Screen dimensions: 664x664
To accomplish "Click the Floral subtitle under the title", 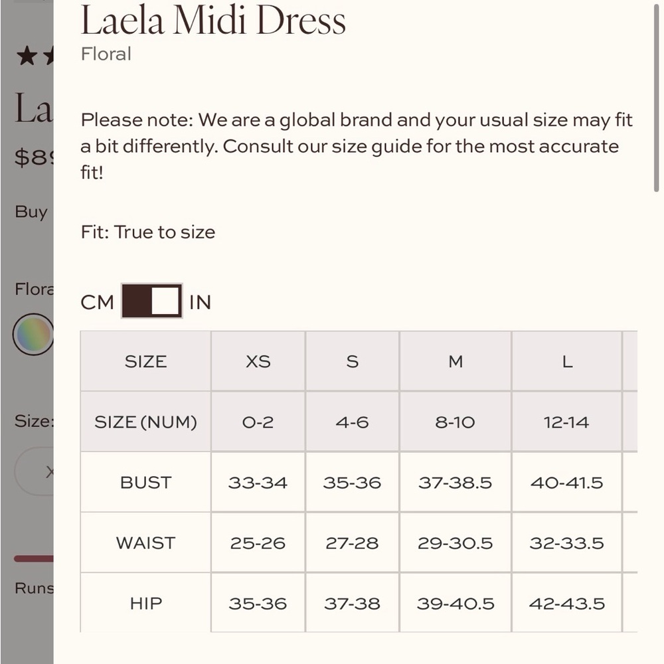I will click(106, 54).
